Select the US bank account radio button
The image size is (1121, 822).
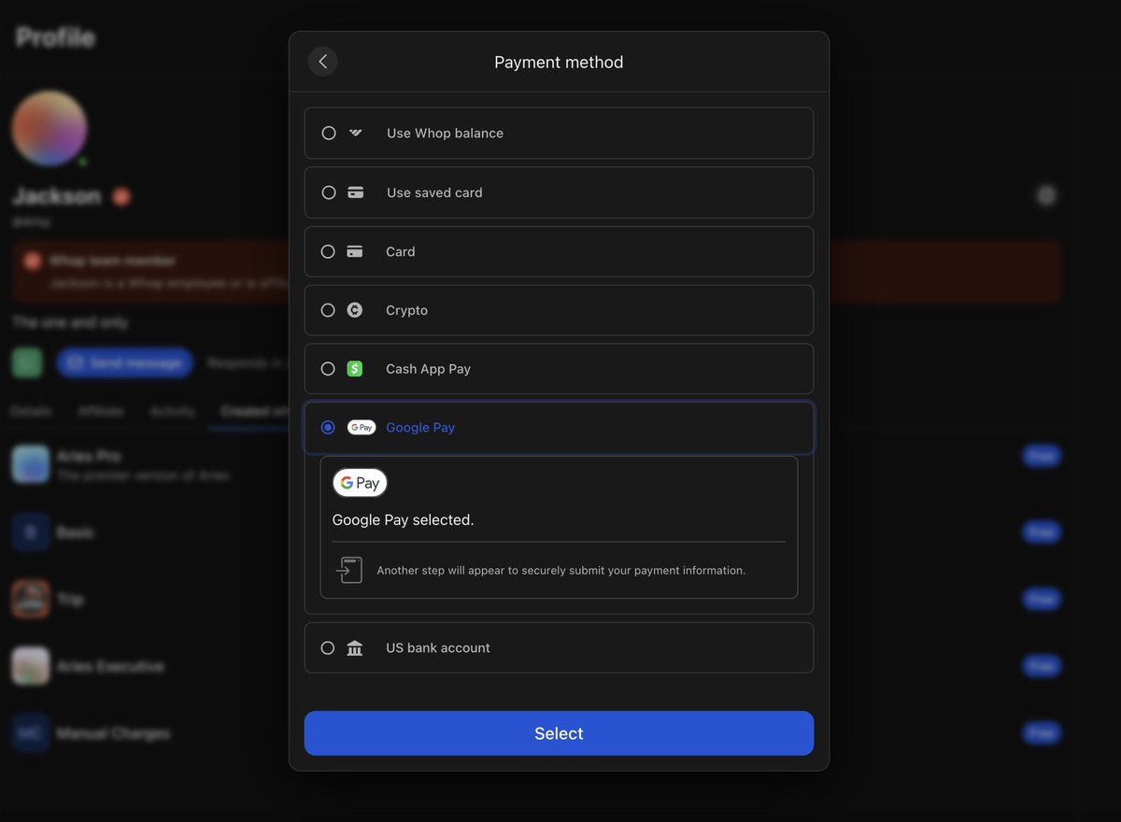pyautogui.click(x=328, y=647)
